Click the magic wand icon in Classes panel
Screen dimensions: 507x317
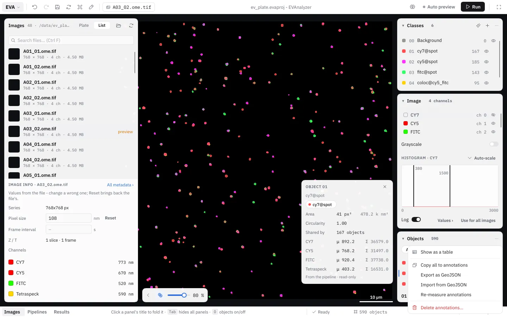click(478, 25)
